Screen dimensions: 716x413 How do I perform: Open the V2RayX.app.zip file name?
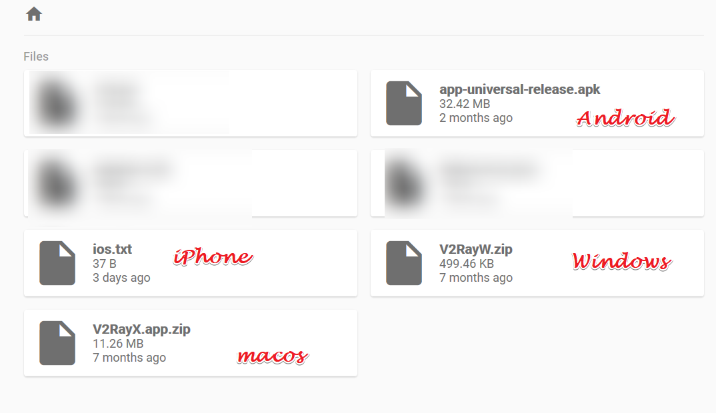tap(141, 329)
